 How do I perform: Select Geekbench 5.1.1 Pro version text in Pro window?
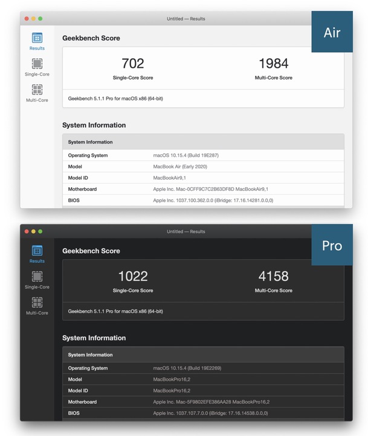(115, 311)
